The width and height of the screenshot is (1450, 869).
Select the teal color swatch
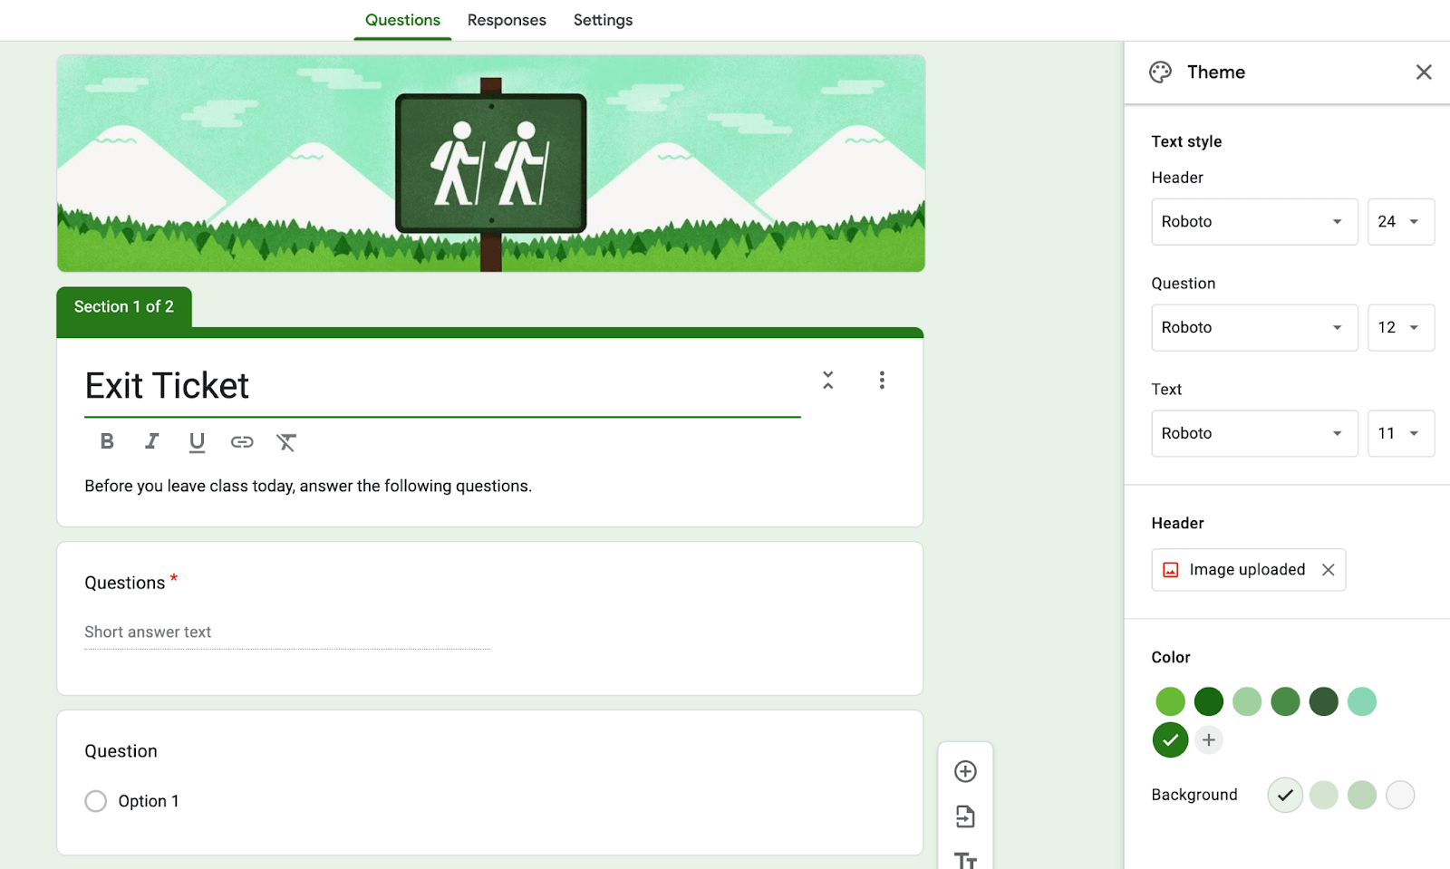[1361, 701]
